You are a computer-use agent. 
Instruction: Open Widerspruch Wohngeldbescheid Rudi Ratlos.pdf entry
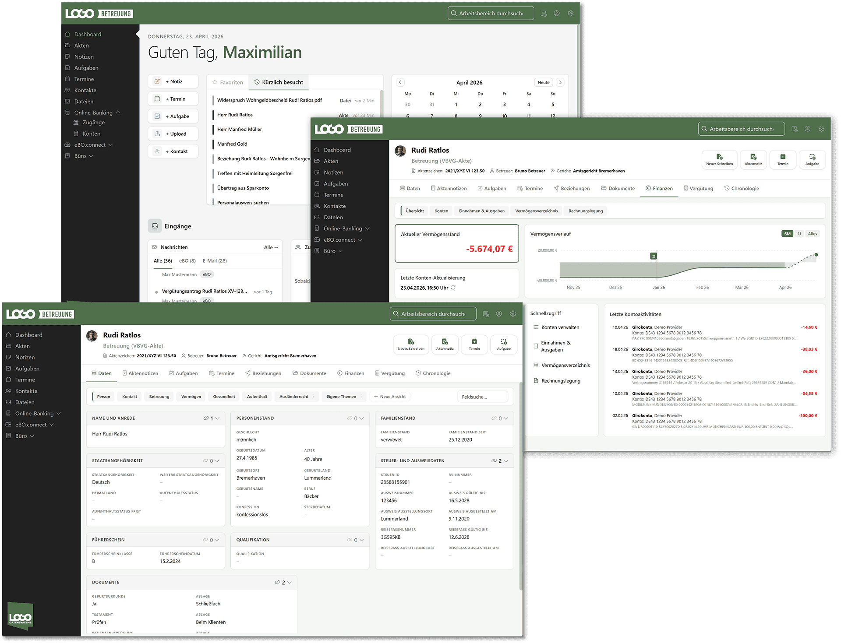(269, 100)
